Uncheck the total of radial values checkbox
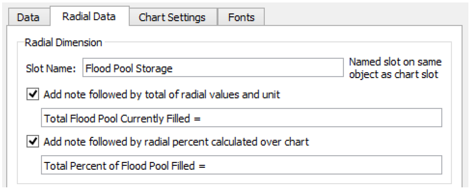 pyautogui.click(x=33, y=95)
